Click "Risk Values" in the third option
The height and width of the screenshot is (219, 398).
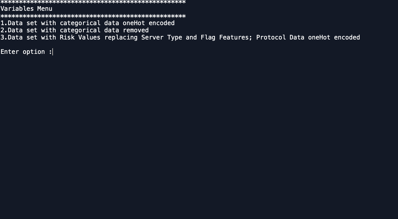80,37
